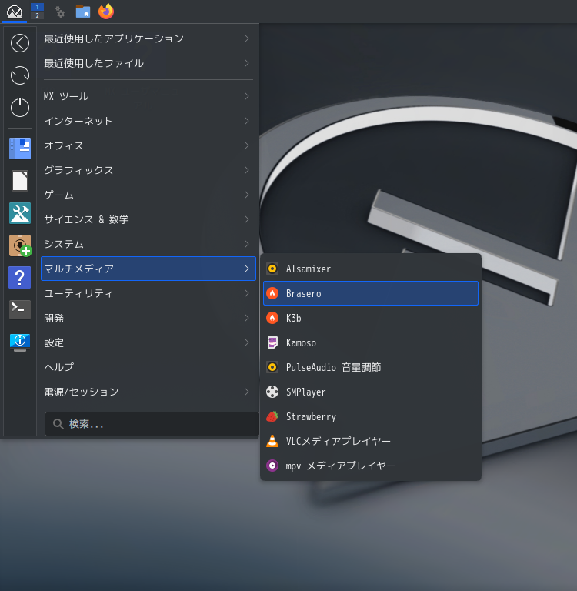The image size is (577, 591).
Task: Open the system info monitor icon
Action: pos(20,342)
